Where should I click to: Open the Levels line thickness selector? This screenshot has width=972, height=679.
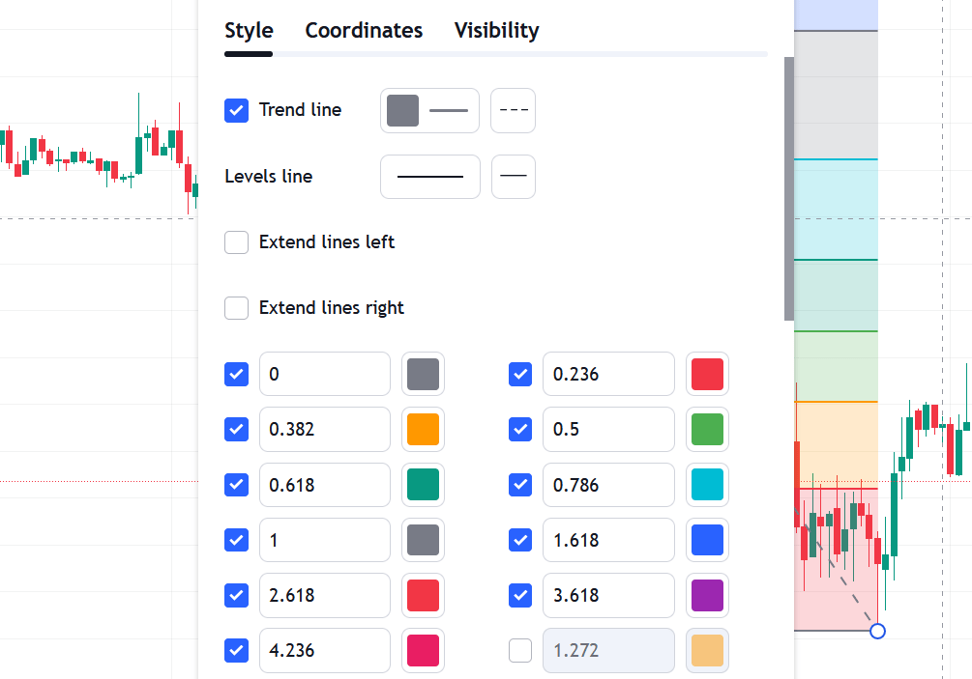430,177
